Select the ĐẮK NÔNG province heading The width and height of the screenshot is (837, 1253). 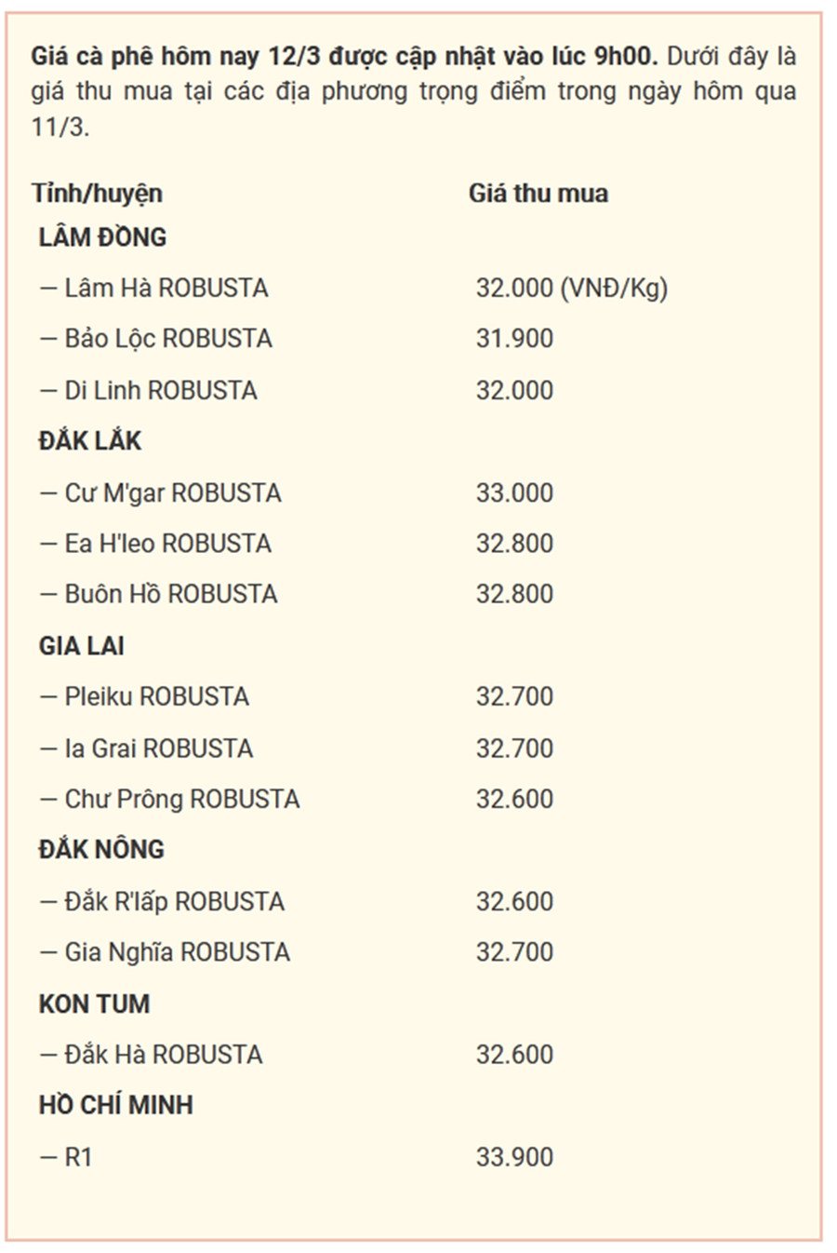pos(101,850)
